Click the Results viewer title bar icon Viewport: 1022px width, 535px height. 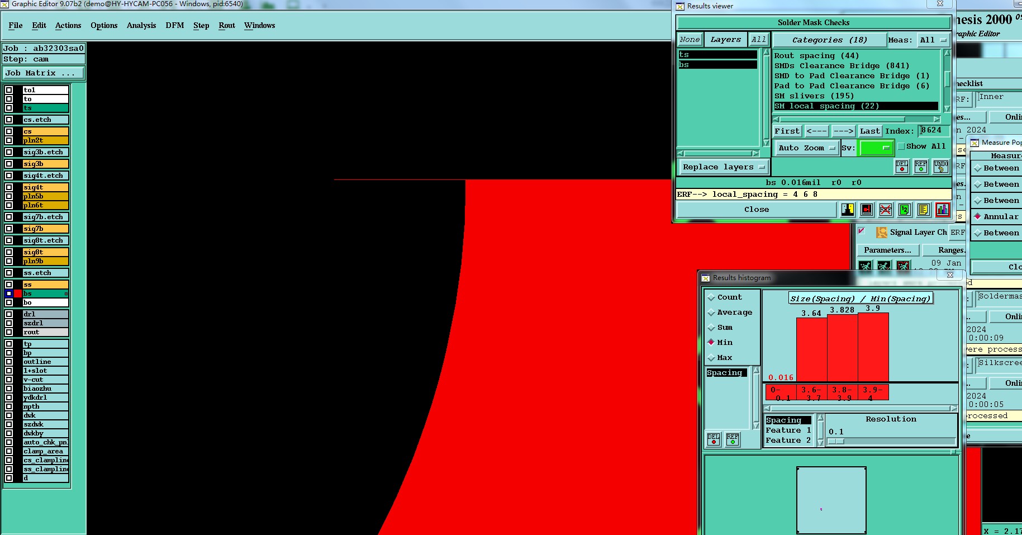point(680,6)
